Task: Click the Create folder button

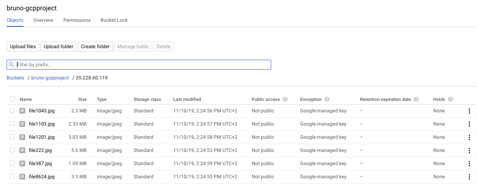Action: [95, 47]
